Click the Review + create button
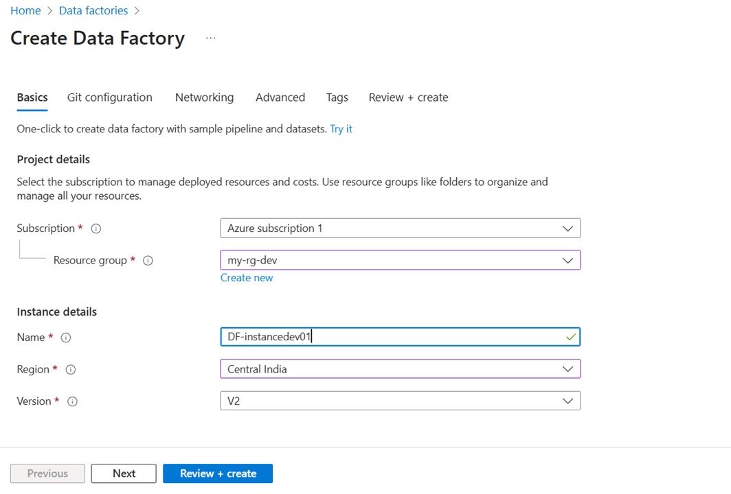Screen dimensions: 731x494 (x=218, y=473)
